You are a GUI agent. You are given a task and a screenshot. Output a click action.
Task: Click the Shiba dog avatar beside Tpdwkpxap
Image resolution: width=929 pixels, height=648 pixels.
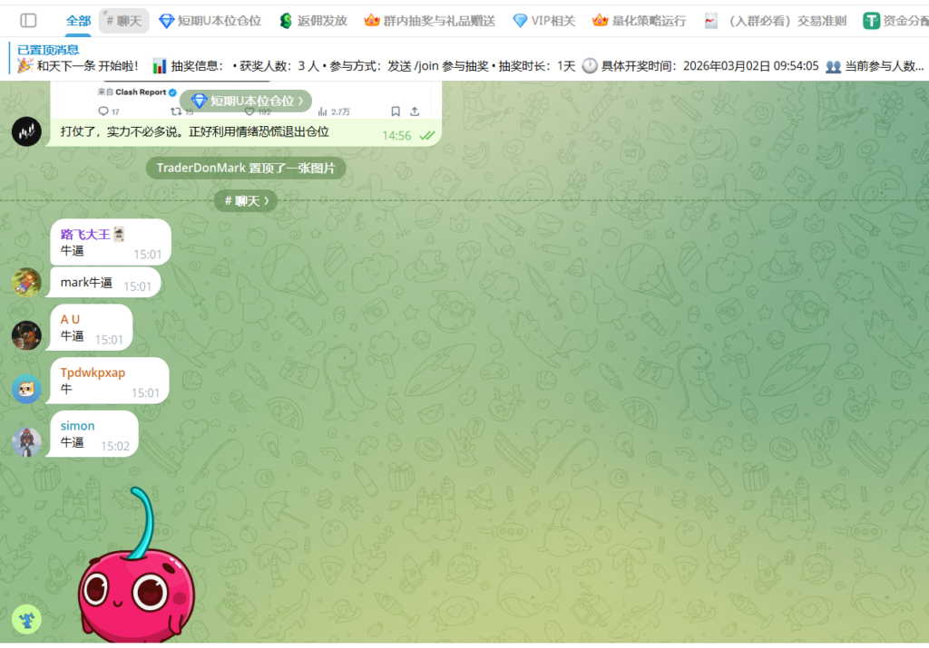(x=26, y=389)
